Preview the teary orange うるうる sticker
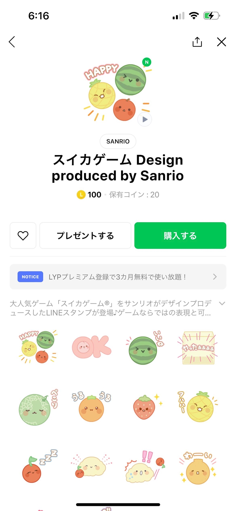 pos(91,406)
